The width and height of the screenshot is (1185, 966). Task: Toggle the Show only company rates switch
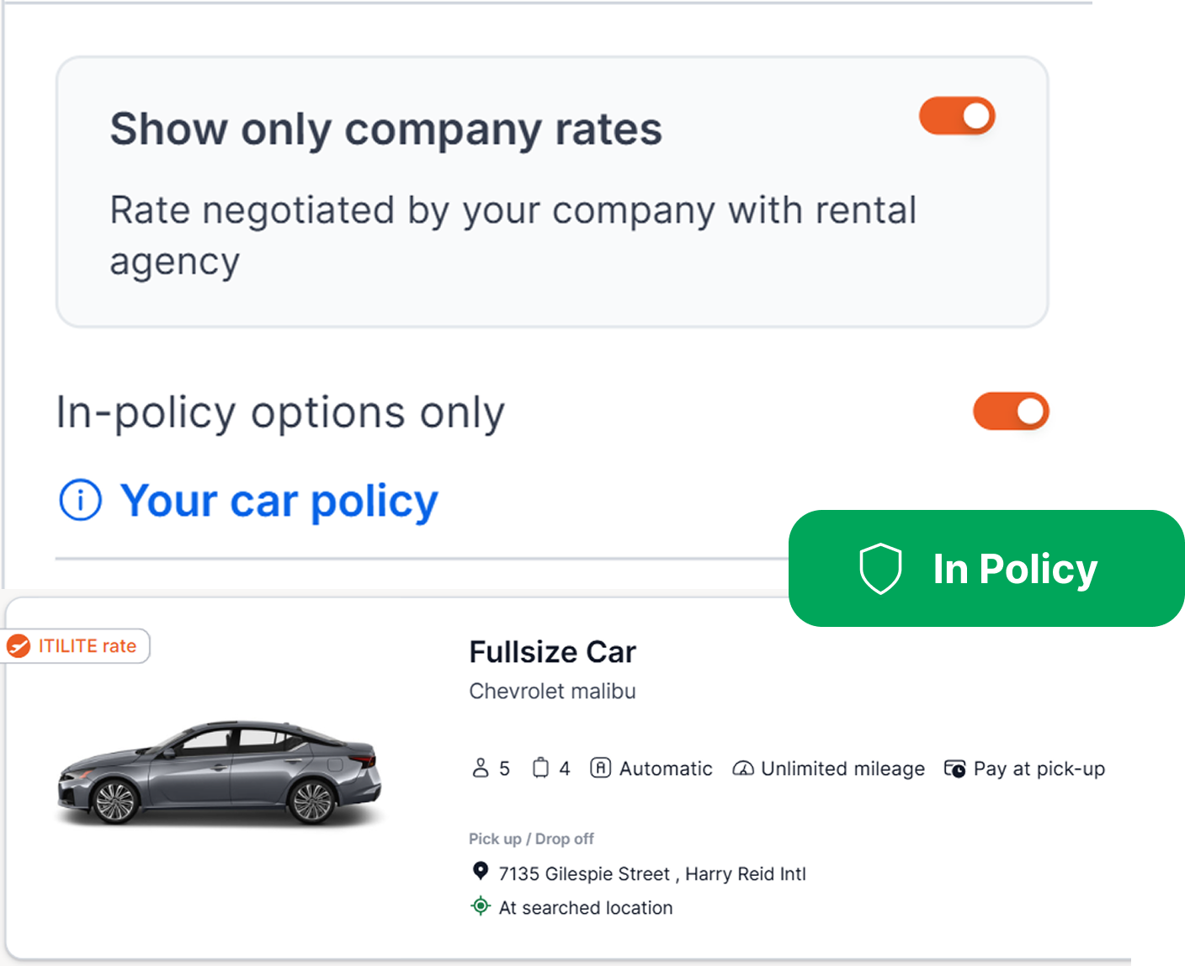957,116
